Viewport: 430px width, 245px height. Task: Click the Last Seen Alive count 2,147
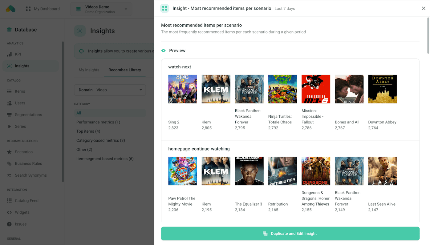373,210
